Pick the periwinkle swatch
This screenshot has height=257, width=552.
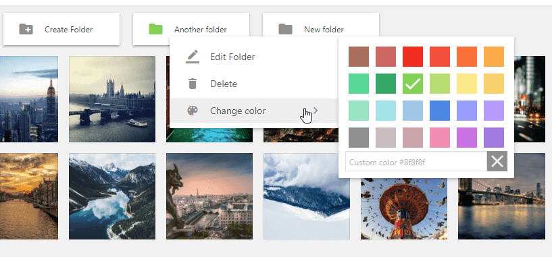tap(467, 111)
